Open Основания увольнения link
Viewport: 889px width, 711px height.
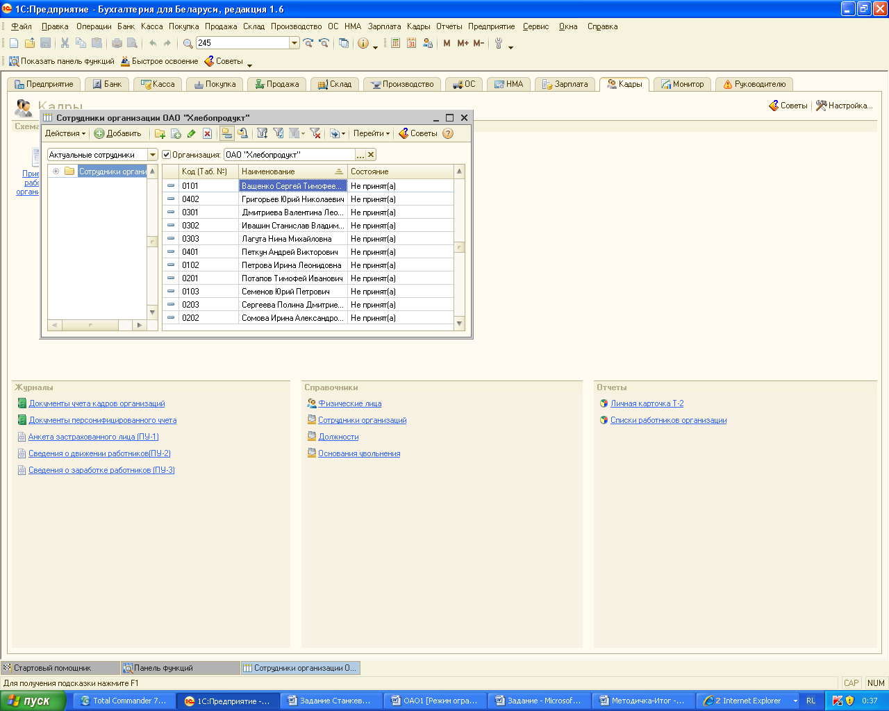(x=359, y=453)
